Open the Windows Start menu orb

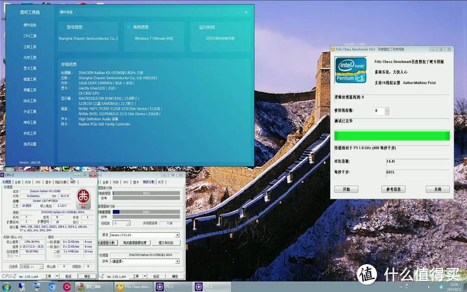[6, 286]
